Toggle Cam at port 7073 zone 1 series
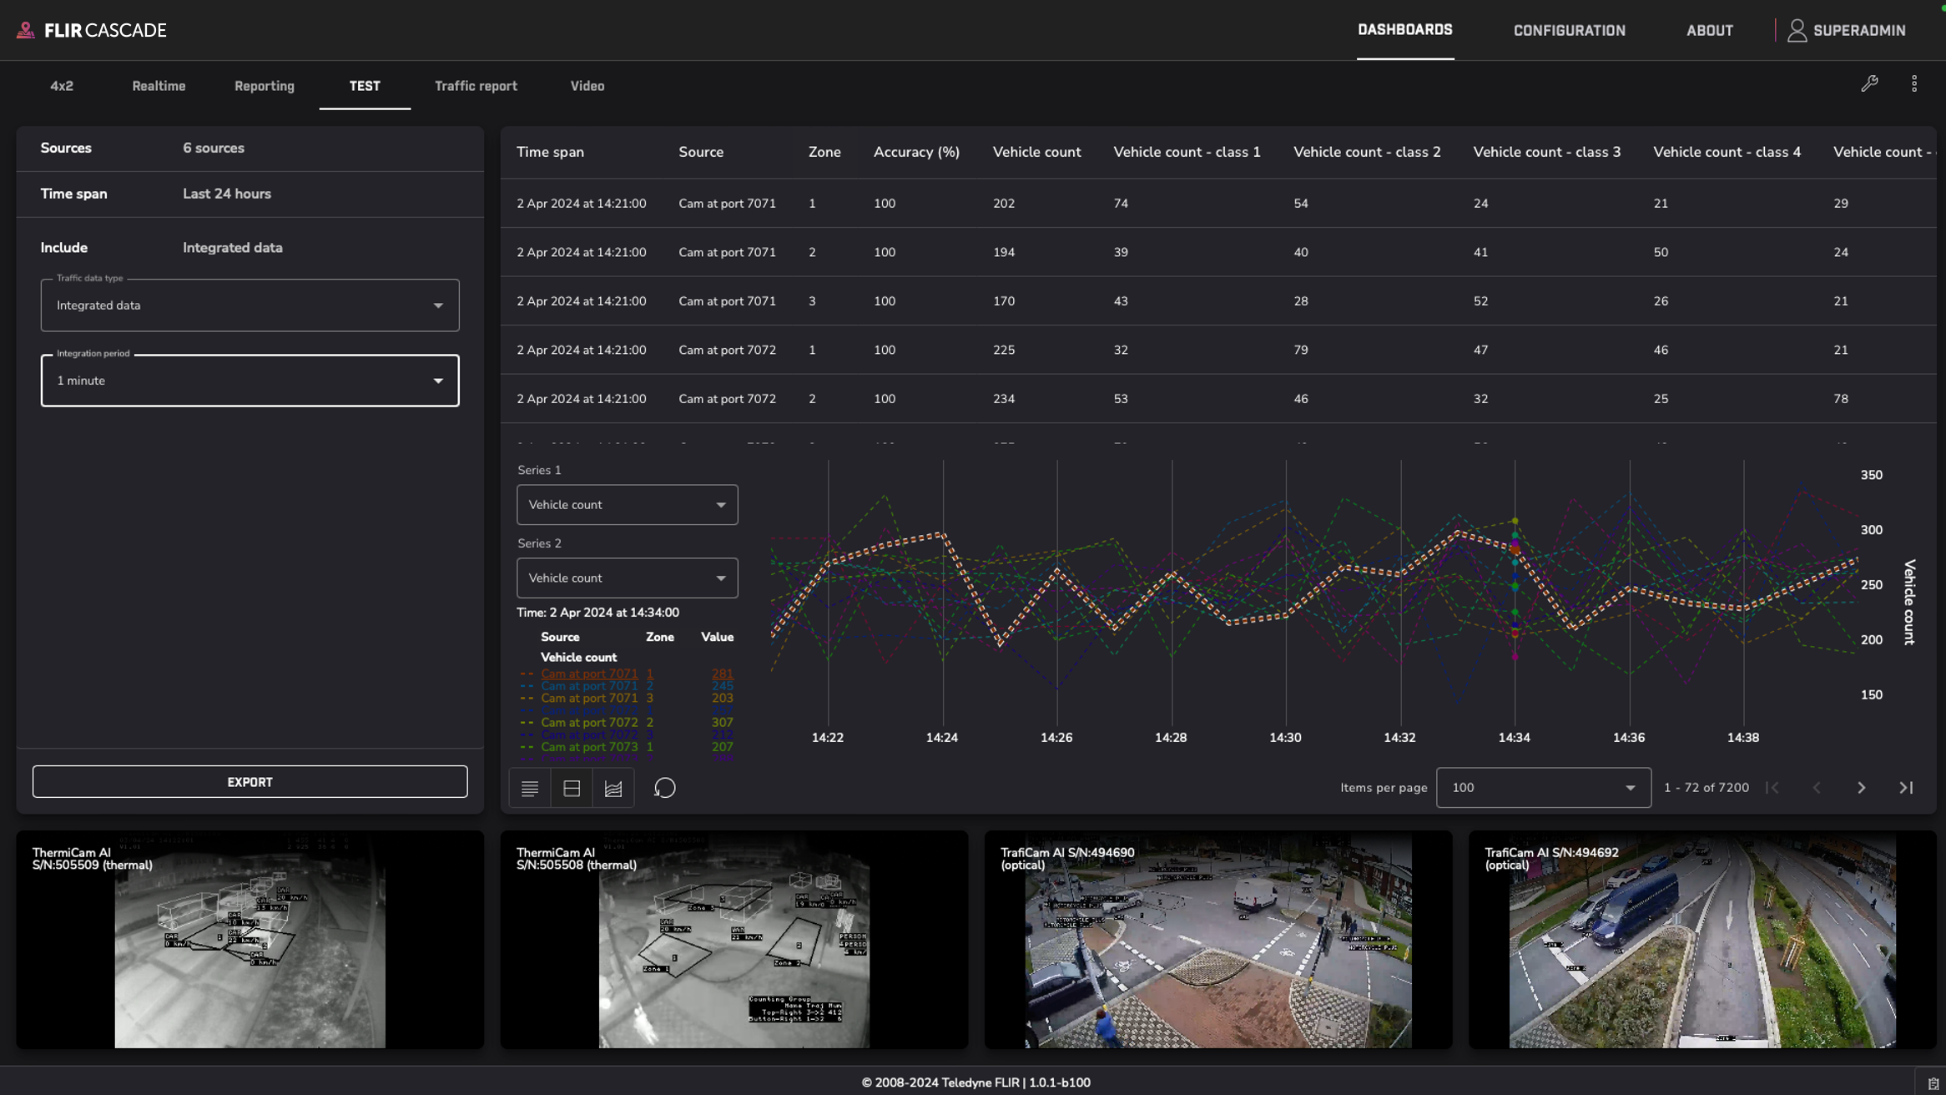Viewport: 1946px width, 1095px height. [x=588, y=747]
